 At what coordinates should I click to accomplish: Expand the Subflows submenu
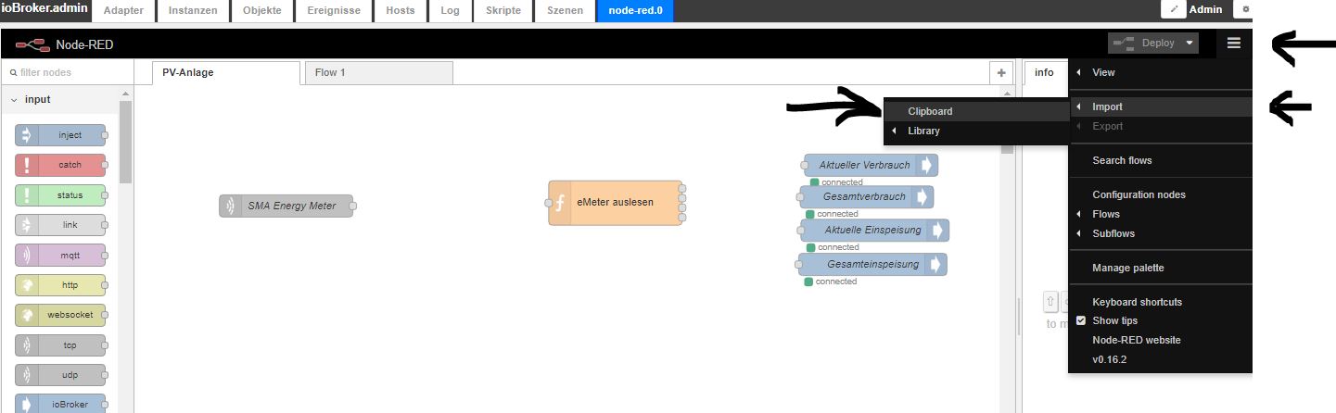[1160, 233]
